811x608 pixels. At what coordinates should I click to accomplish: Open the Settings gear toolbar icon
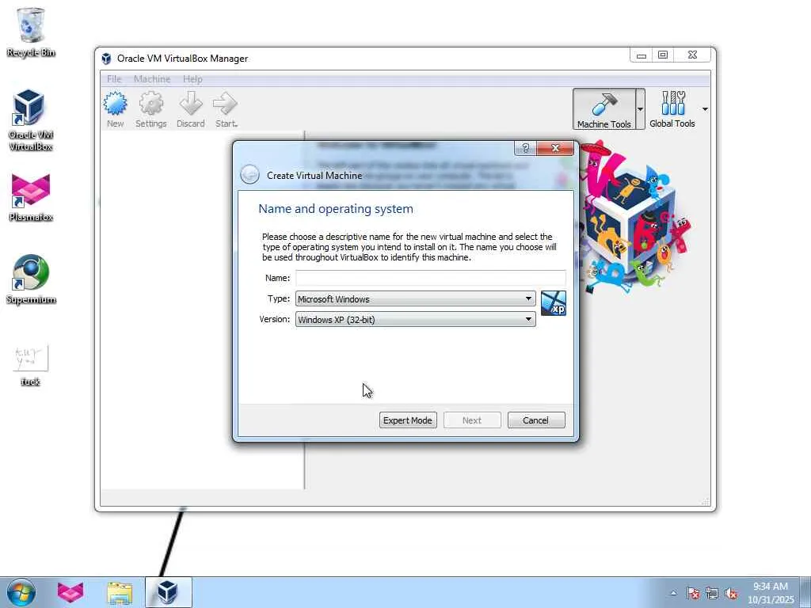[151, 109]
